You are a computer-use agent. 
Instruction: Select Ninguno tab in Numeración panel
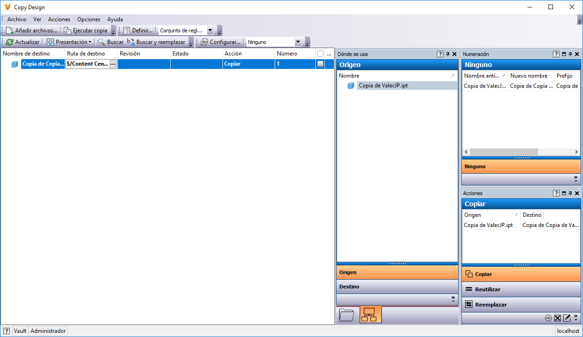[521, 166]
